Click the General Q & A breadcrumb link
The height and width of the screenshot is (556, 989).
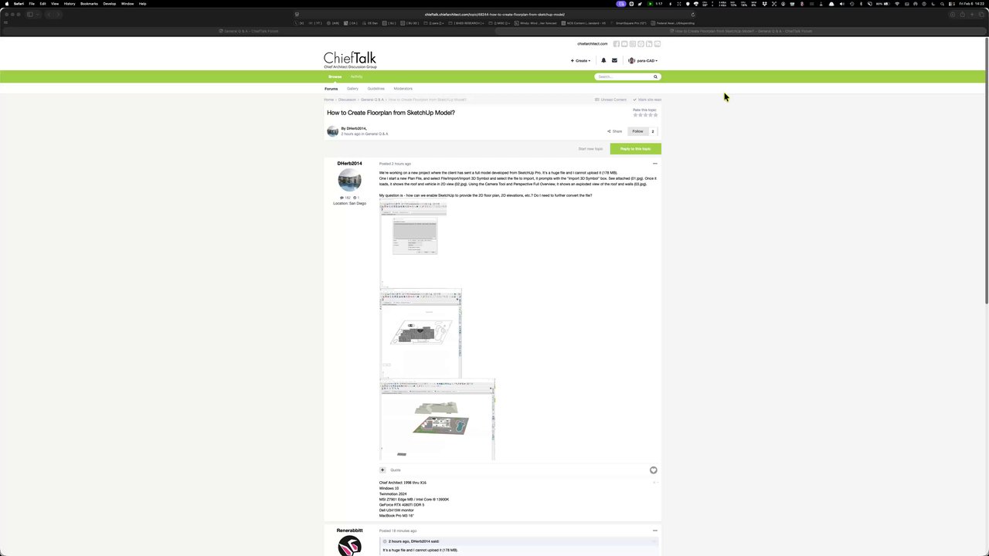click(372, 100)
